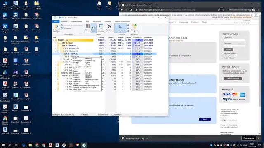Open chevron menu of downloaded TreeSizeFree file
The width and height of the screenshot is (264, 148).
(147, 139)
